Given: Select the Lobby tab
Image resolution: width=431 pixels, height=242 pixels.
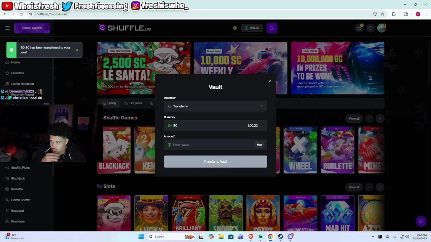Looking at the screenshot, I should tap(109, 103).
